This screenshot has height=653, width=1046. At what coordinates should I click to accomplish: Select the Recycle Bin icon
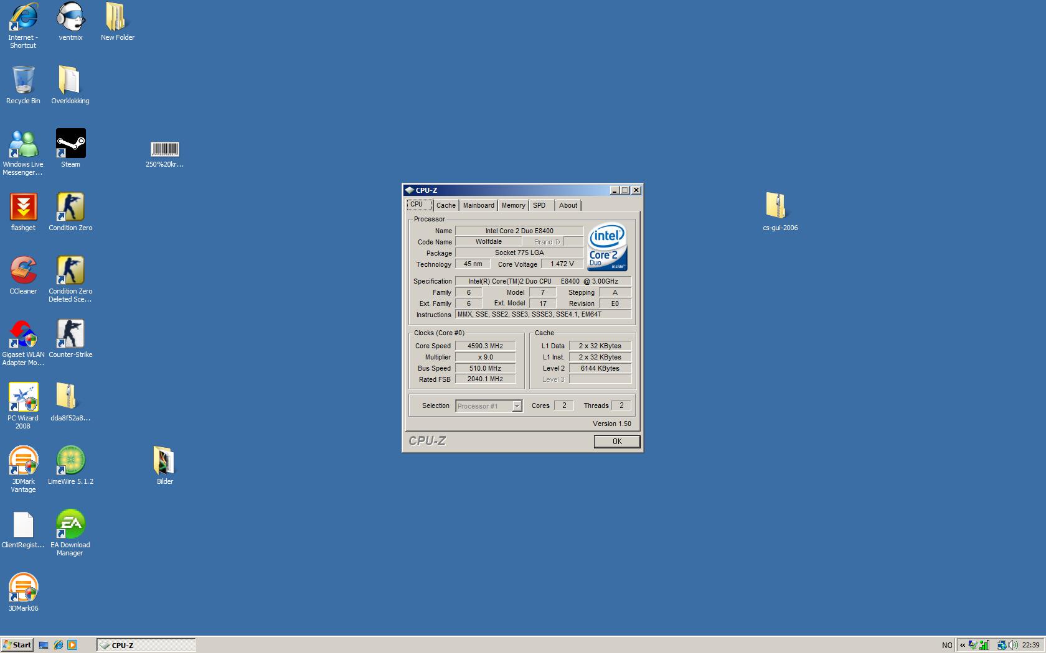coord(23,85)
